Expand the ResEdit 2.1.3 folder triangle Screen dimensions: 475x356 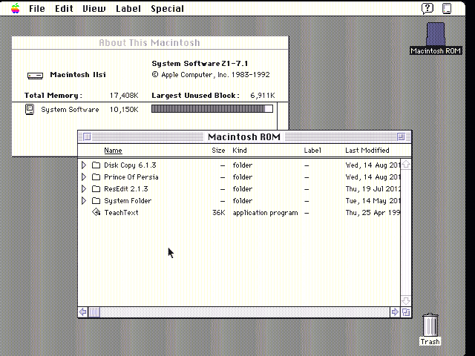[x=84, y=188]
